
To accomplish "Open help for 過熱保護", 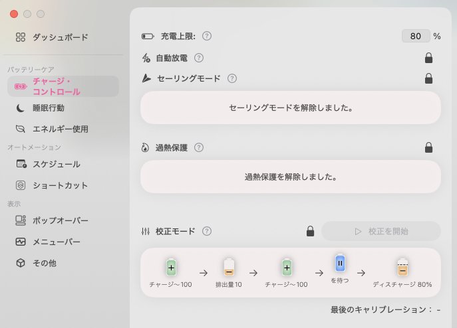I will pos(199,147).
